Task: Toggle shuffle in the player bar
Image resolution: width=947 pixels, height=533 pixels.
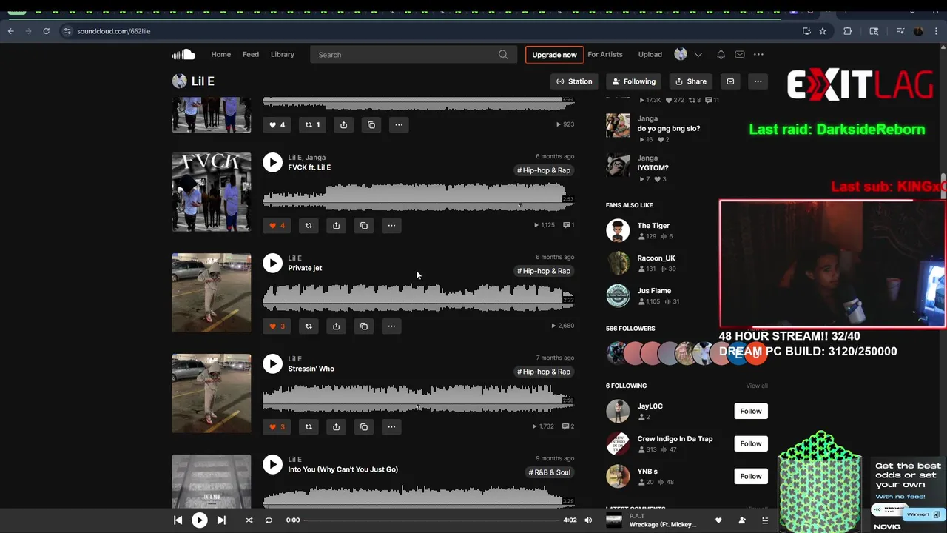Action: tap(249, 520)
